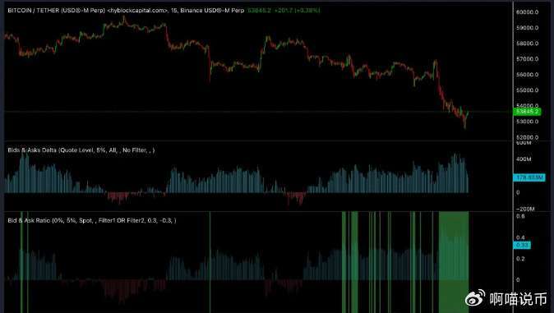Click the 58000.0 price axis label

[x=527, y=44]
